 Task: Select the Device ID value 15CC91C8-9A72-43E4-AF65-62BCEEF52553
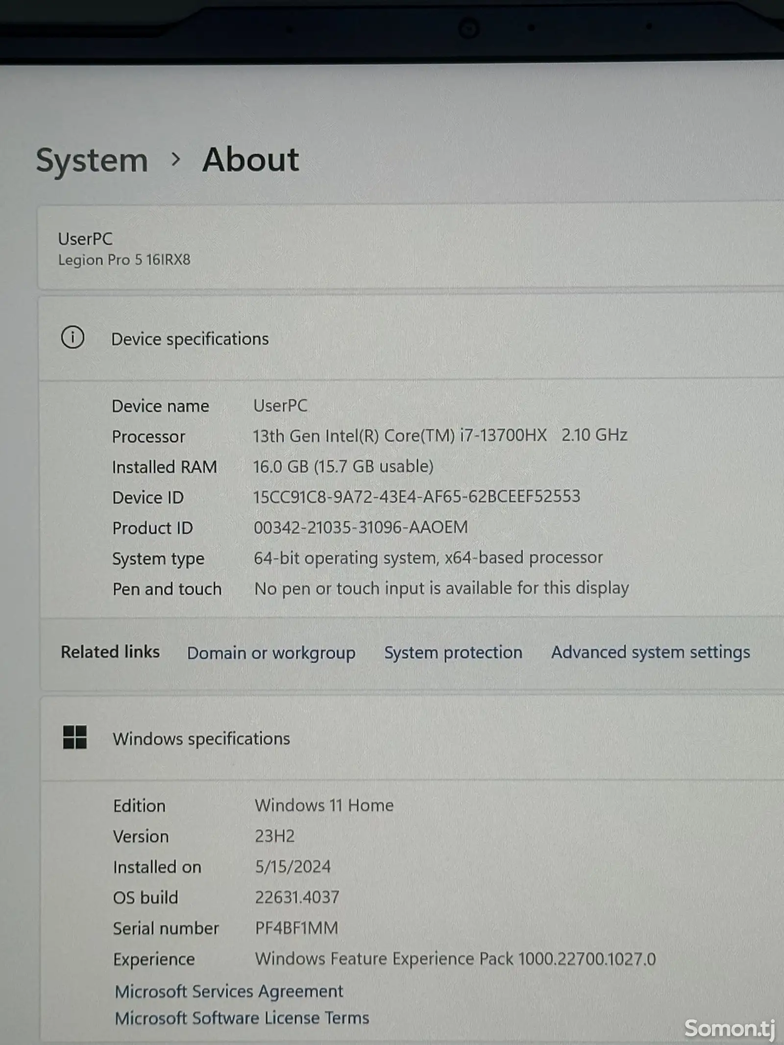pos(416,496)
